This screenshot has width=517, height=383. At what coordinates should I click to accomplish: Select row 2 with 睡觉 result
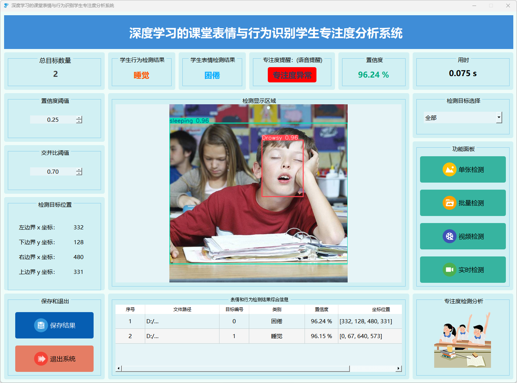[277, 336]
